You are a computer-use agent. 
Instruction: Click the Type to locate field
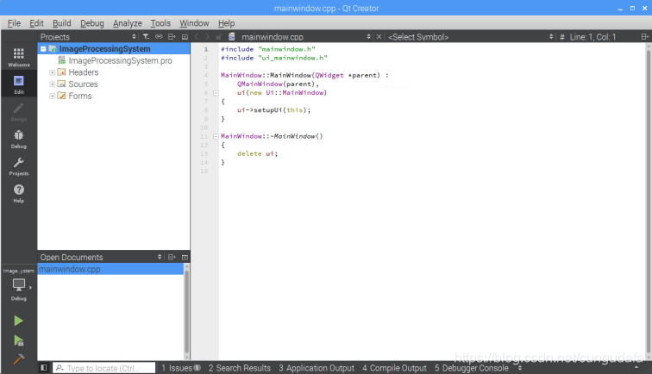[x=104, y=368]
